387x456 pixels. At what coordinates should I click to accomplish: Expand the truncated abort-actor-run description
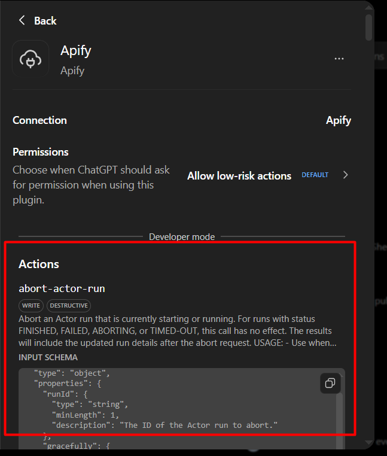pyautogui.click(x=178, y=331)
